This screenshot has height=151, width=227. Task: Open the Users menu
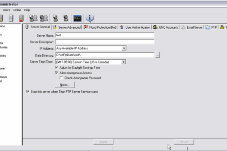tap(6, 10)
